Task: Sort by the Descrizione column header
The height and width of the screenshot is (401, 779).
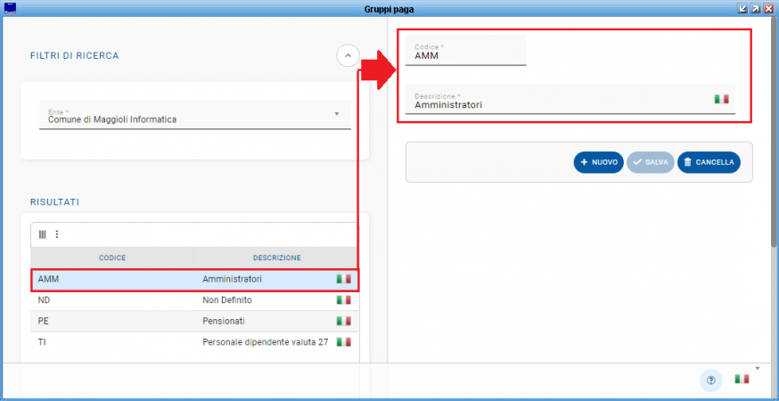Action: coord(276,258)
